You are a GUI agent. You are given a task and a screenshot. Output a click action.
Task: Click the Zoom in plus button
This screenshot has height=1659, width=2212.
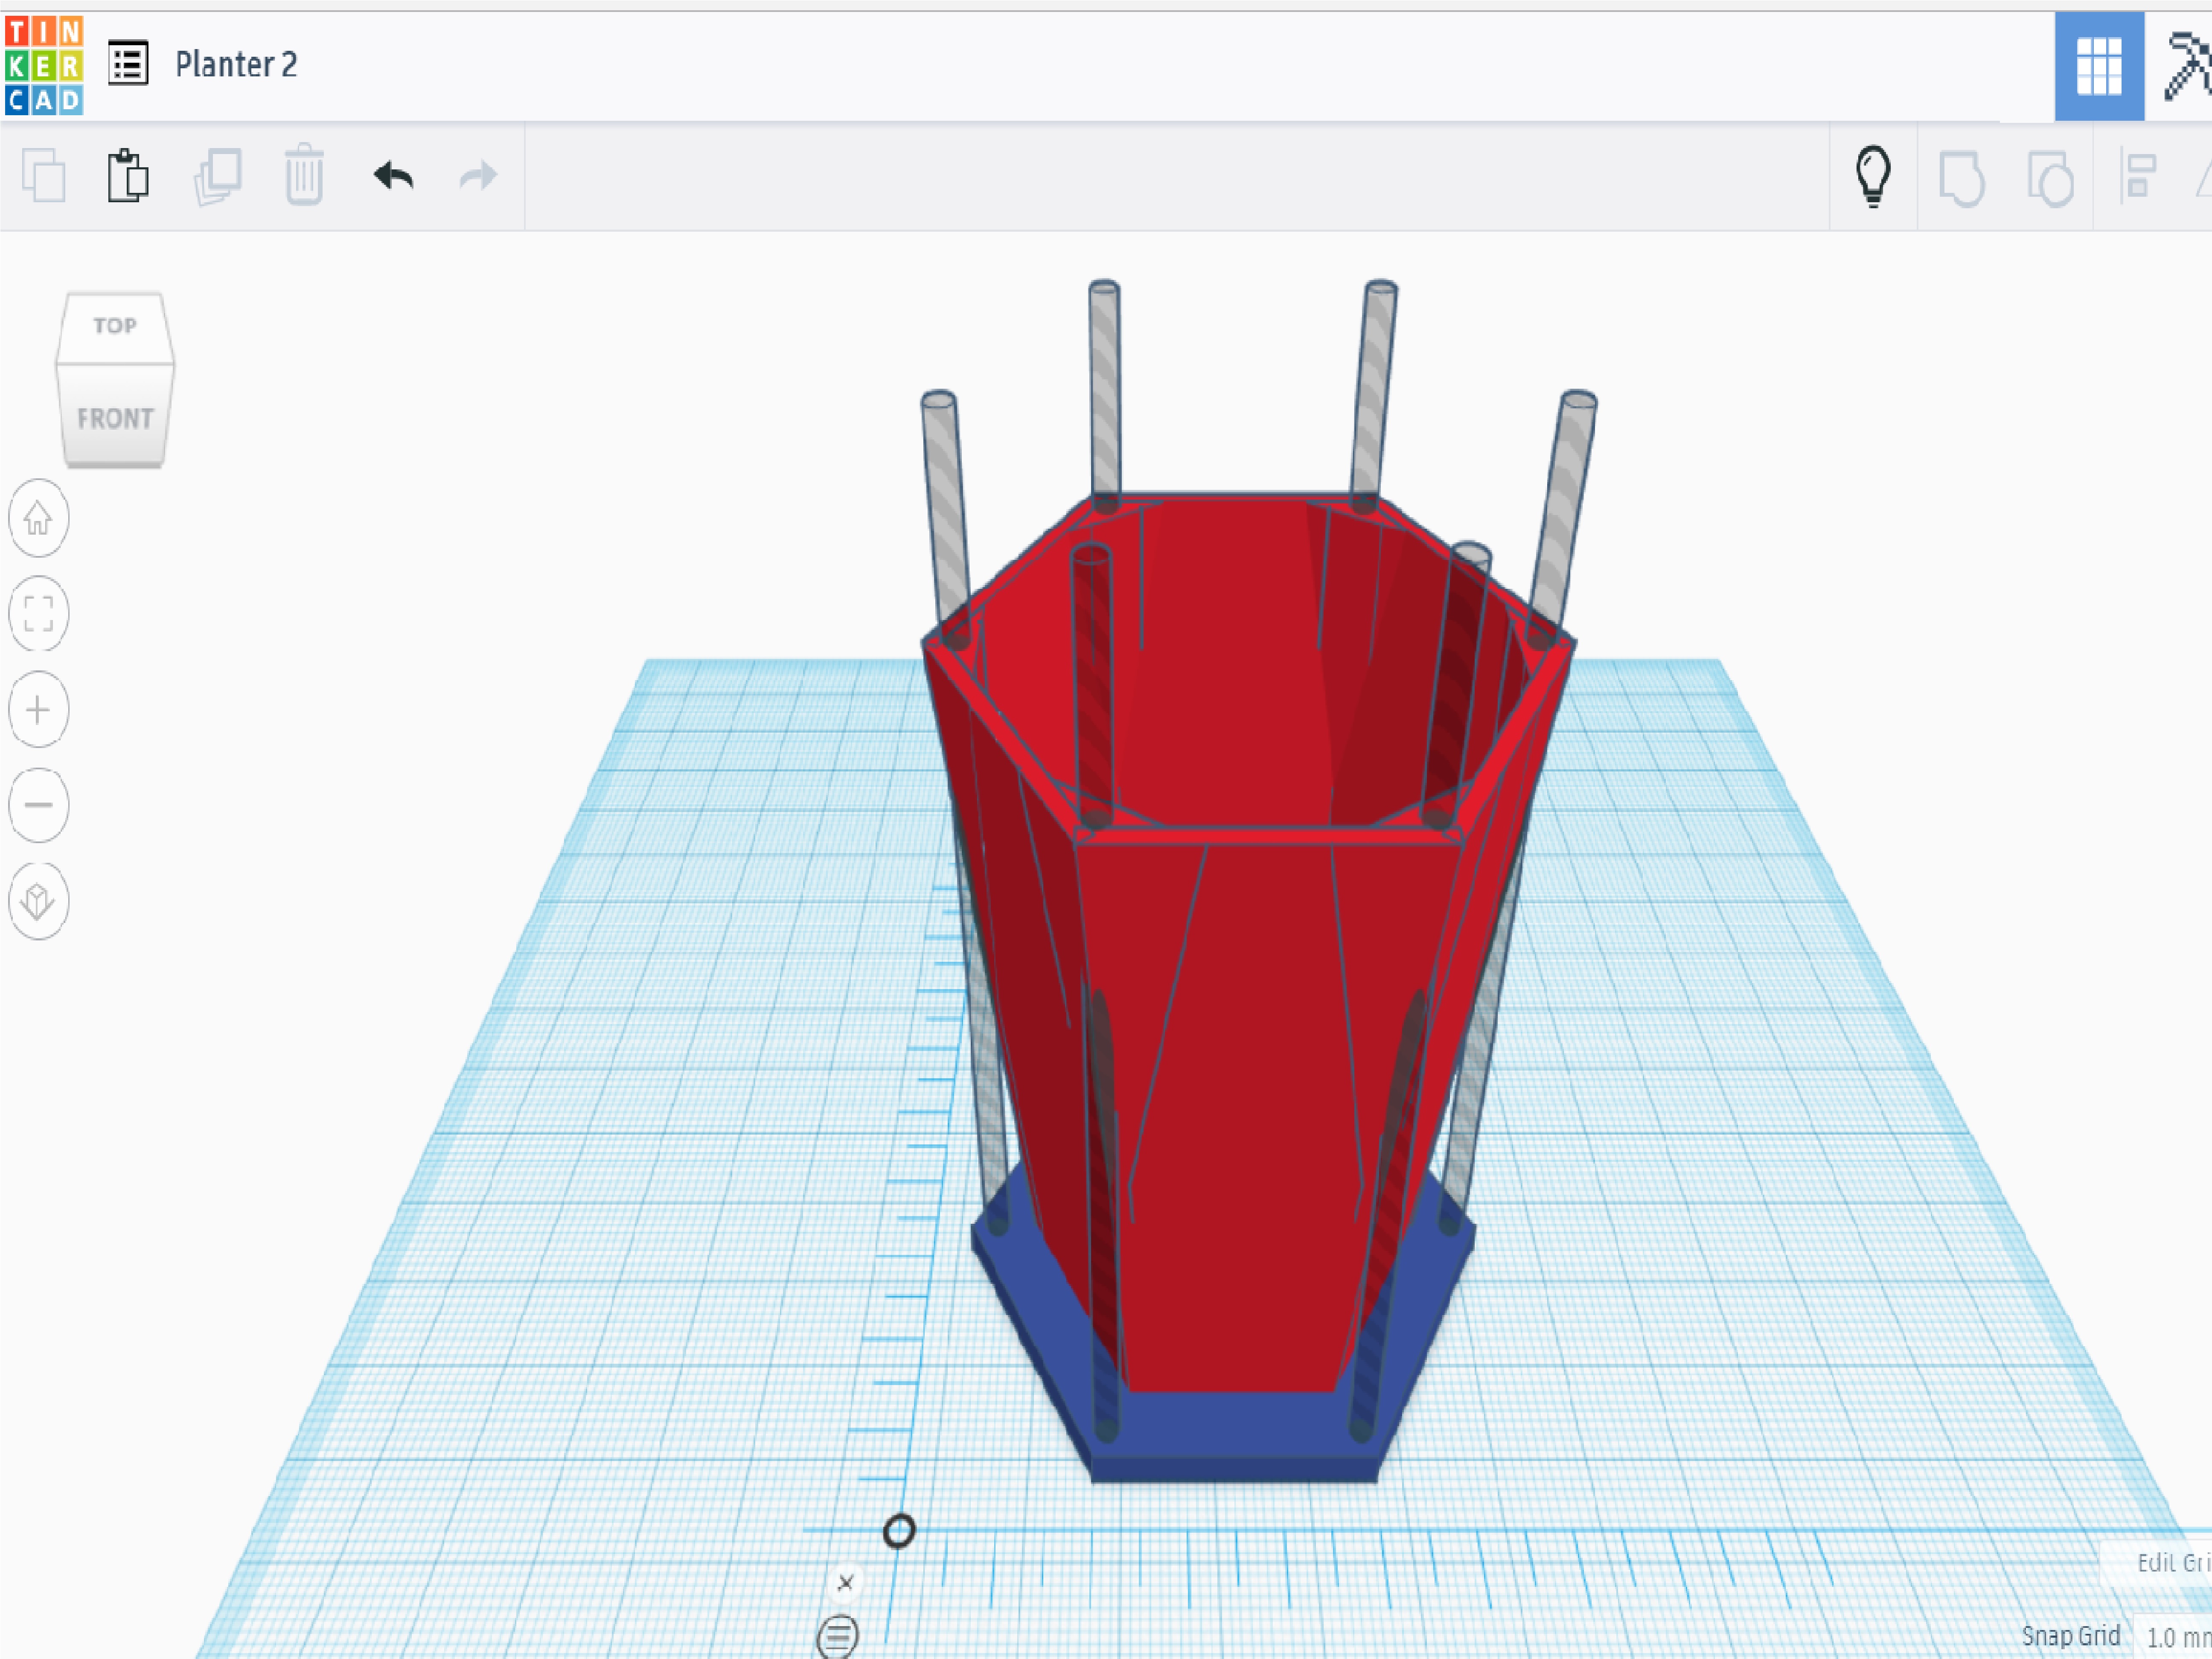[x=38, y=709]
